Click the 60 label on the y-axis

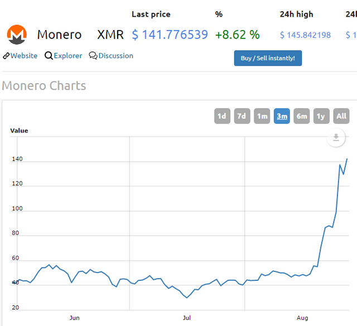(x=16, y=258)
